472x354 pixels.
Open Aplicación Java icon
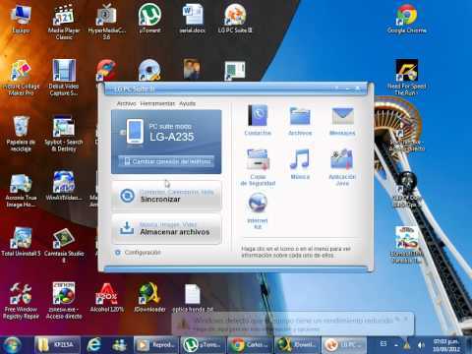tap(342, 167)
